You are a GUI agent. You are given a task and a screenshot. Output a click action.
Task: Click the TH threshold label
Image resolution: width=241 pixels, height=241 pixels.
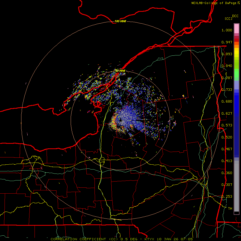(230, 209)
